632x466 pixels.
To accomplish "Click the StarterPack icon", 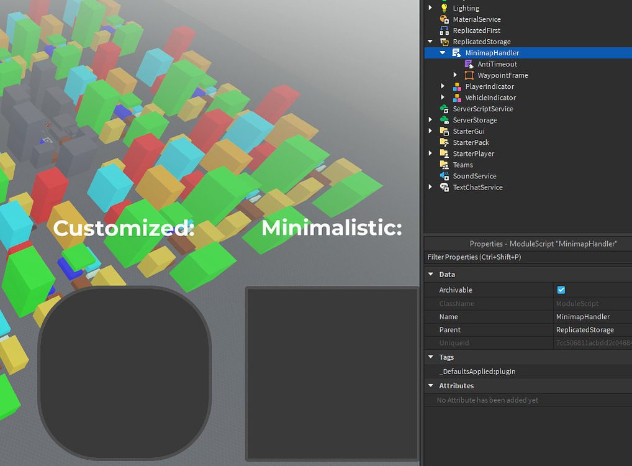I will (x=444, y=142).
